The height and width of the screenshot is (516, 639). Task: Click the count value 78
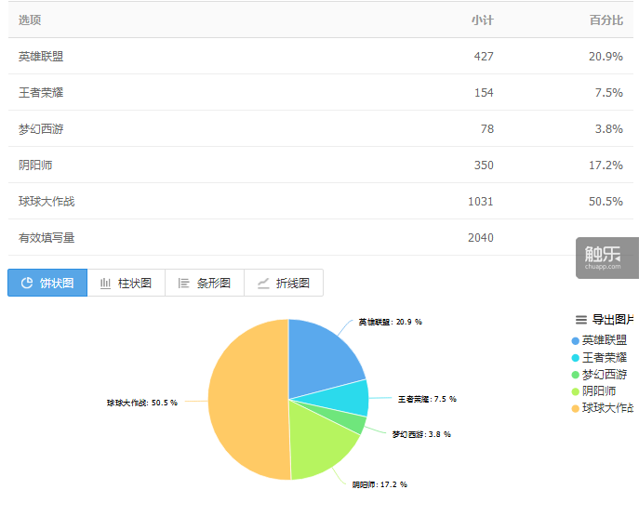click(x=487, y=128)
